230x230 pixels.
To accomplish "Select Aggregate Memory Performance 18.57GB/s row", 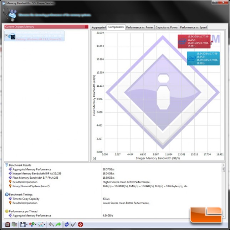I will [113, 169].
